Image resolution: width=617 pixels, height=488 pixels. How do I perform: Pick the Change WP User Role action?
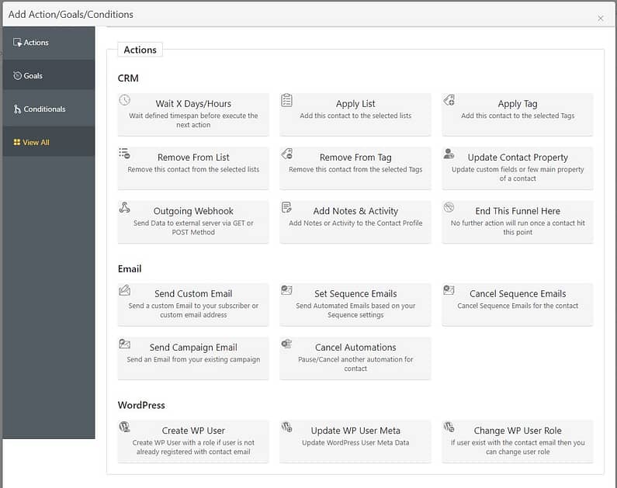click(x=518, y=441)
